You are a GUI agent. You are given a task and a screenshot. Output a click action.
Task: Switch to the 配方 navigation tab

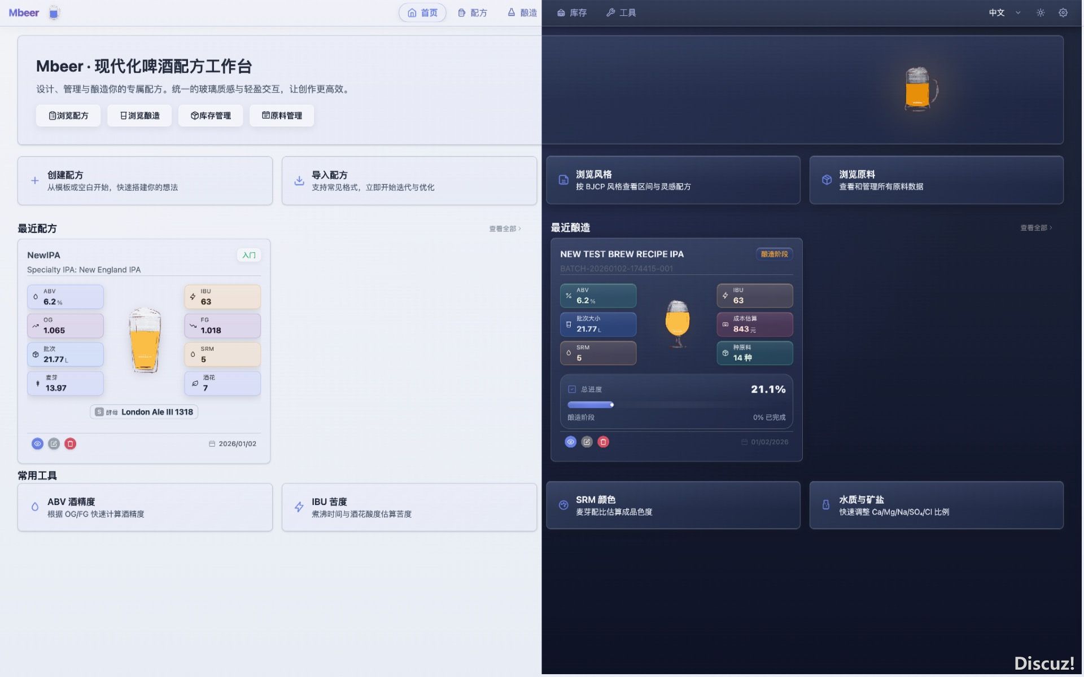pos(473,12)
